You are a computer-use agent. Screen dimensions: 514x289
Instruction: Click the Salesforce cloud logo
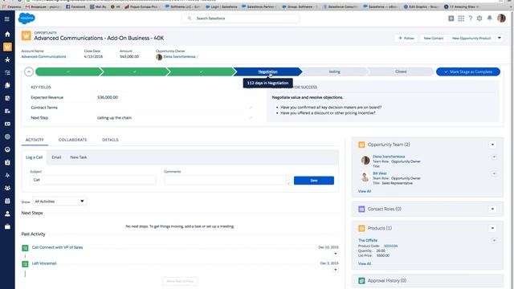tap(27, 18)
